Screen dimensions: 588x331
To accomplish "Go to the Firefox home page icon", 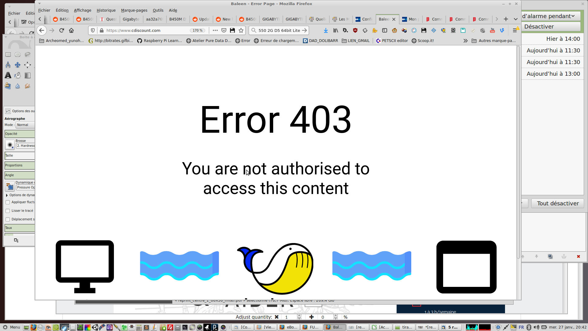I will (x=71, y=30).
